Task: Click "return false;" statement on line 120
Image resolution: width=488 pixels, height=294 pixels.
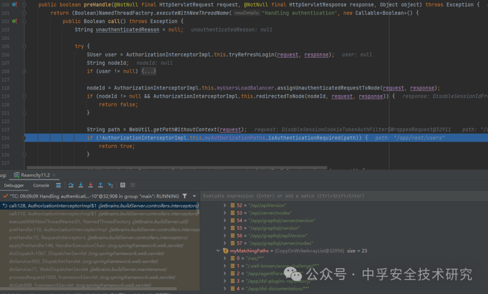Action: (118, 104)
